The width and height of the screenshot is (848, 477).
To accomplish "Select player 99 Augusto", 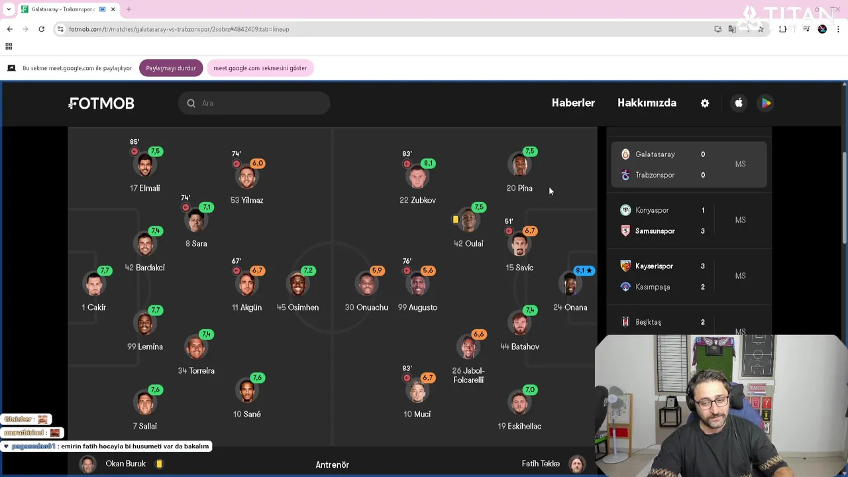I will click(417, 289).
